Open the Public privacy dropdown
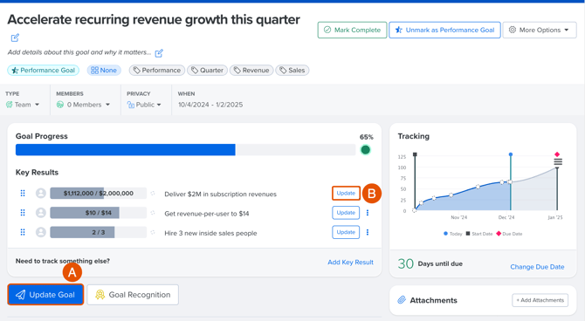This screenshot has width=585, height=321. [144, 105]
